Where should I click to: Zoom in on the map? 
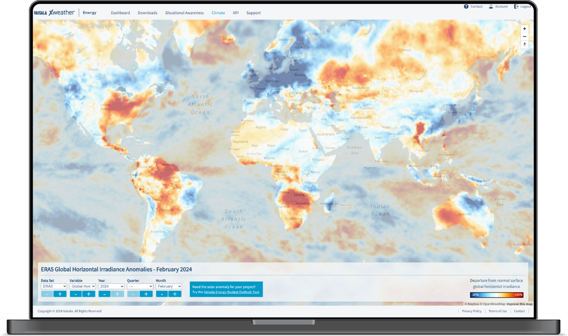tap(524, 28)
